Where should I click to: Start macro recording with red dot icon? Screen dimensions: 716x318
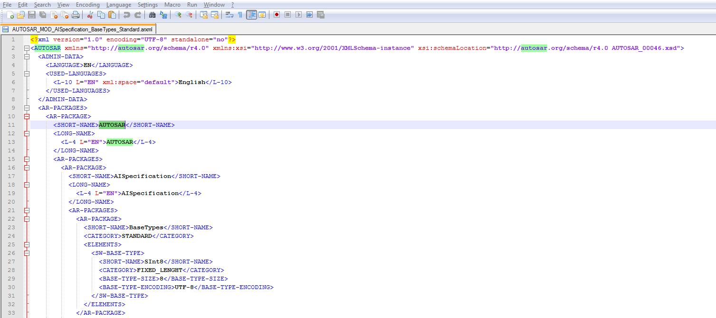277,15
